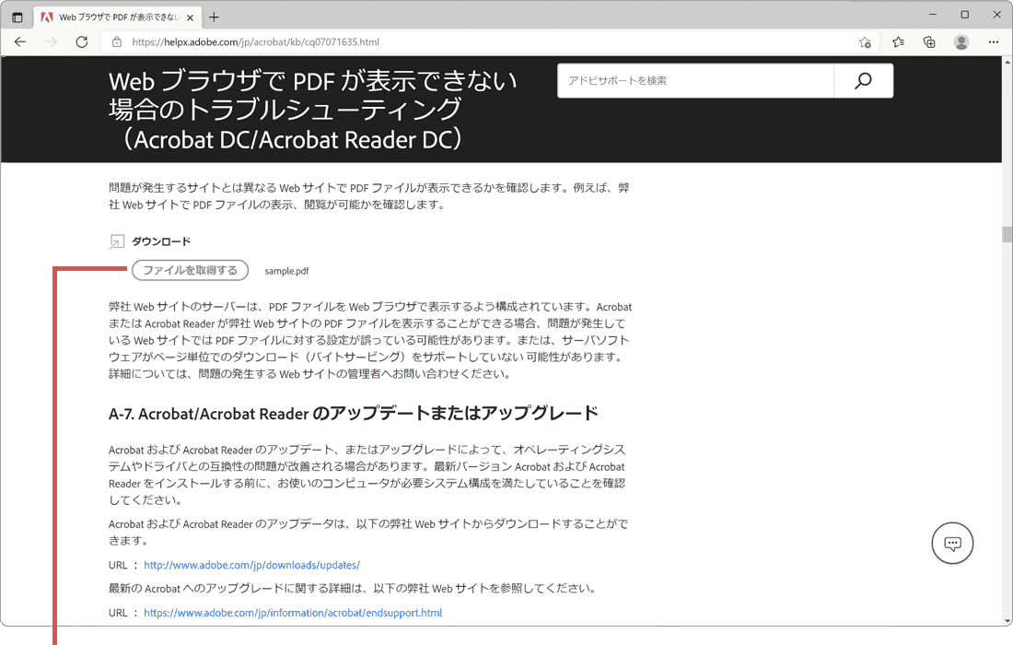Image resolution: width=1013 pixels, height=645 pixels.
Task: Open the user profile avatar
Action: pyautogui.click(x=961, y=42)
